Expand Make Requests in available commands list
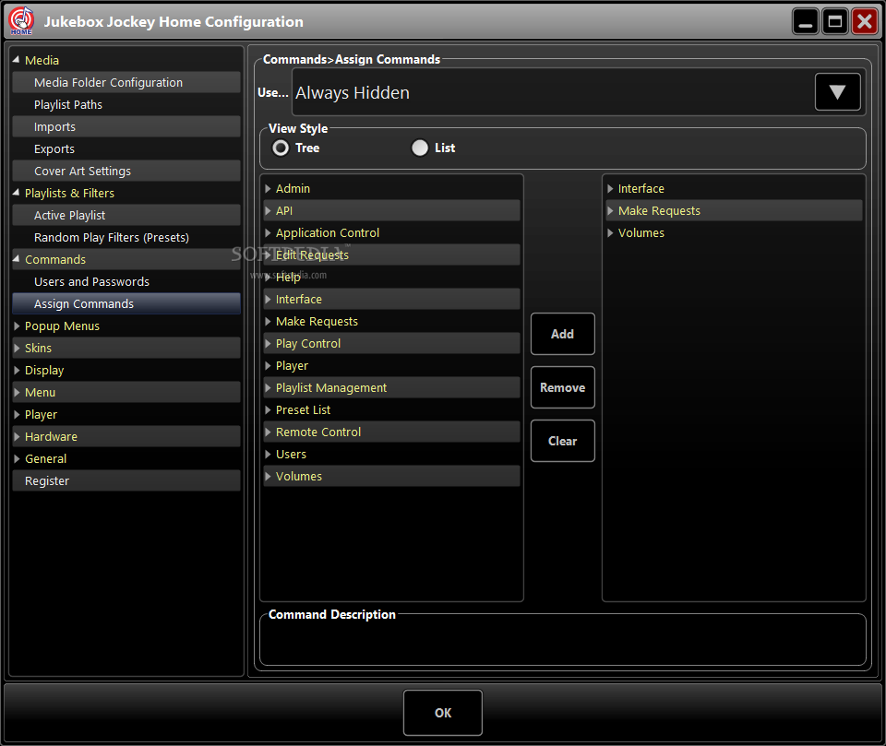Viewport: 886px width, 746px height. [x=268, y=321]
